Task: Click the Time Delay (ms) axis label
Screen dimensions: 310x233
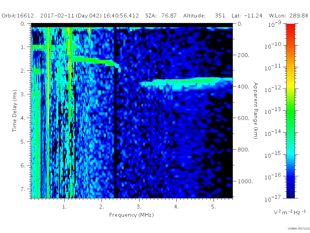Action: pos(14,111)
